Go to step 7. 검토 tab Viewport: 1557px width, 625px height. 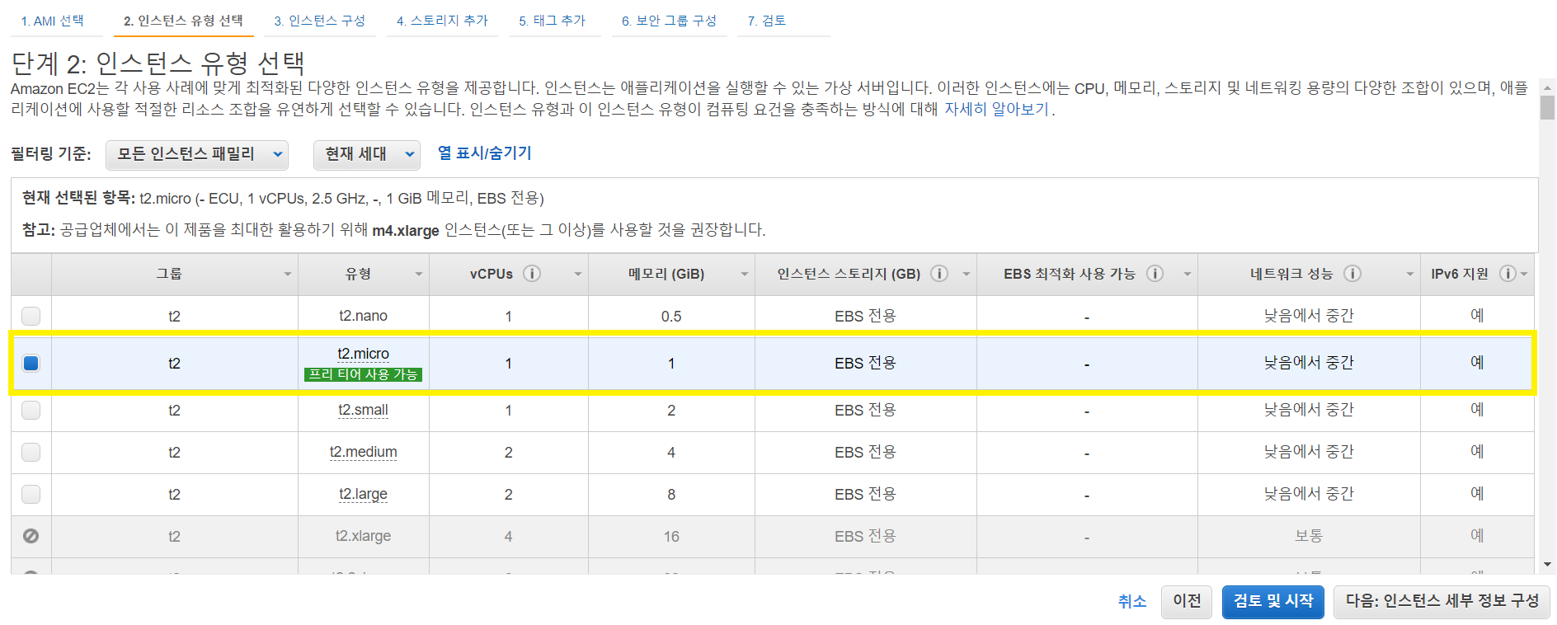[767, 21]
